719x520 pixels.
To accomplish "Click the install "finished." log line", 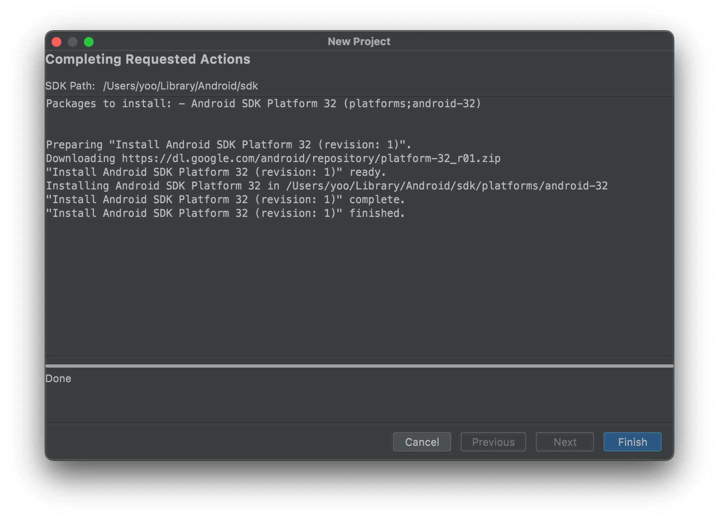I will point(226,213).
